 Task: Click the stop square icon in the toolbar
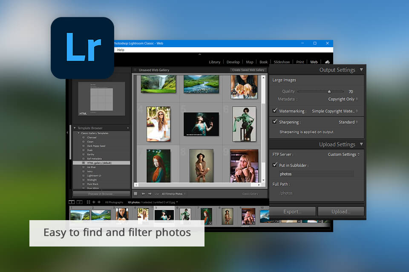[135, 194]
